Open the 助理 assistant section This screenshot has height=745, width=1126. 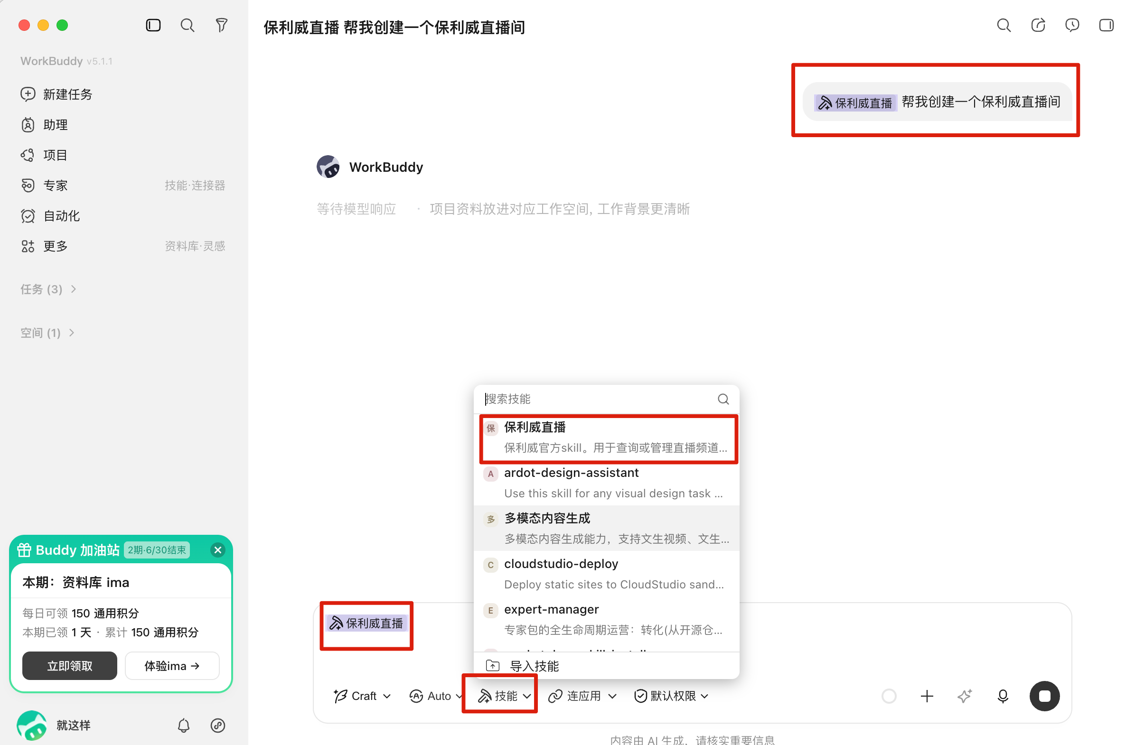point(44,125)
